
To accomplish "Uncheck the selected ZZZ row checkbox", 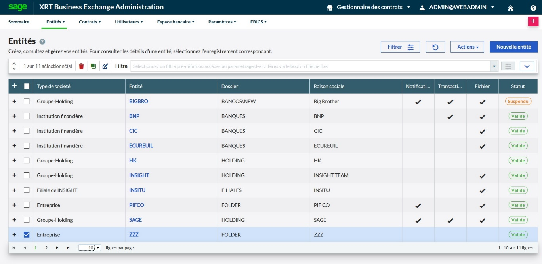I will click(x=27, y=235).
